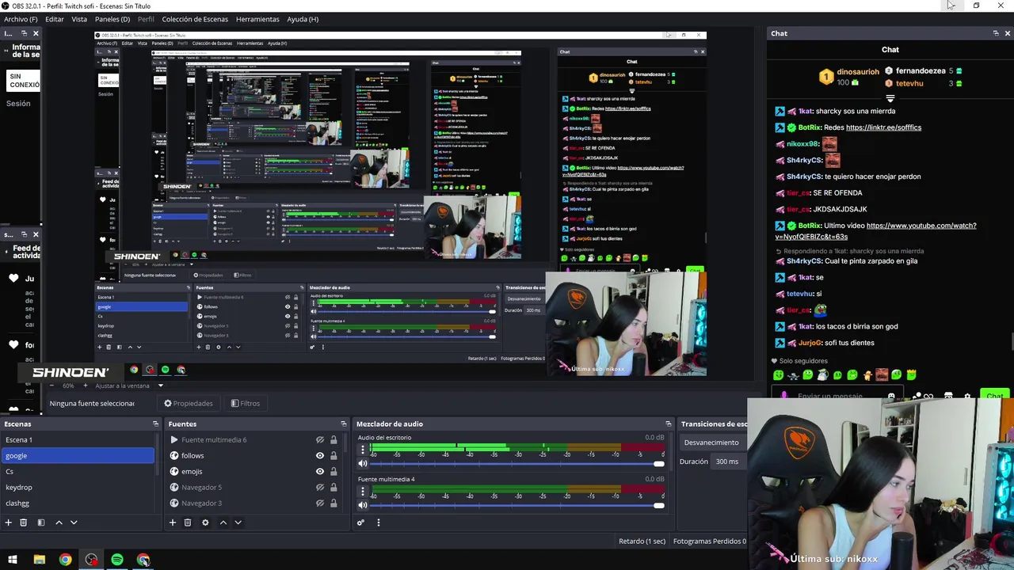Undock the Escenas panel
Screen dimensions: 1014x570
[x=155, y=424]
